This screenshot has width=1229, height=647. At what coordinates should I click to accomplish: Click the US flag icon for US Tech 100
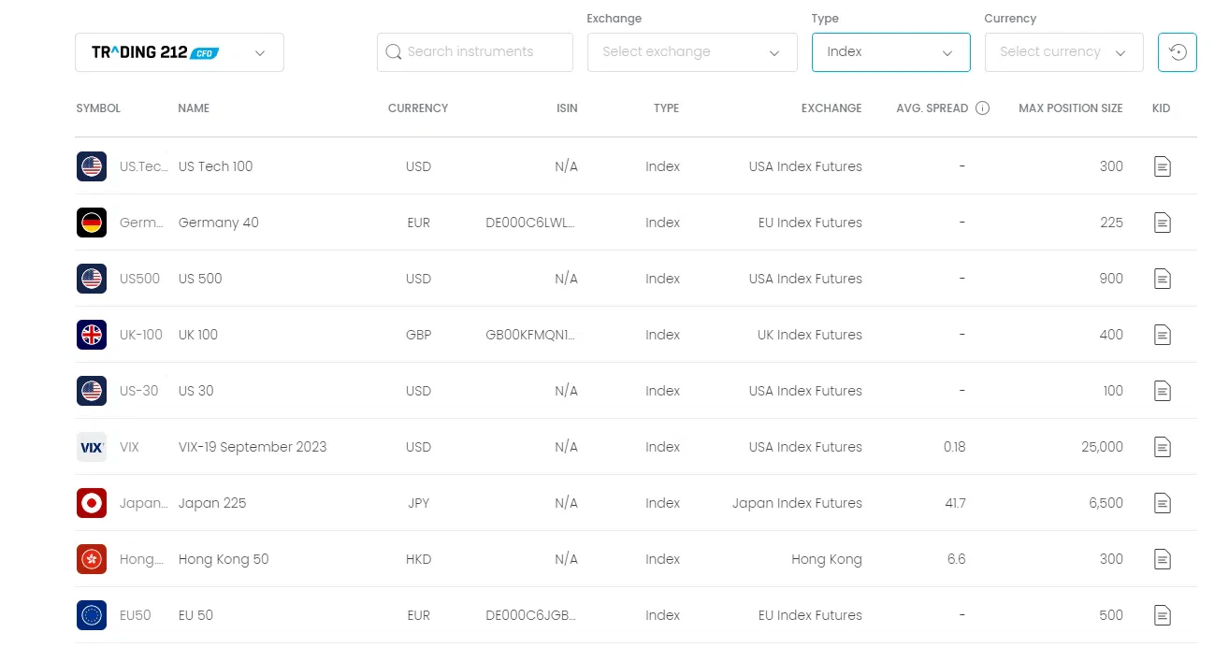pyautogui.click(x=92, y=166)
